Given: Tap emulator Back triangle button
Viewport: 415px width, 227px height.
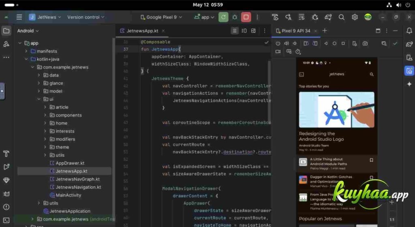Looking at the screenshot, I should click(x=326, y=43).
